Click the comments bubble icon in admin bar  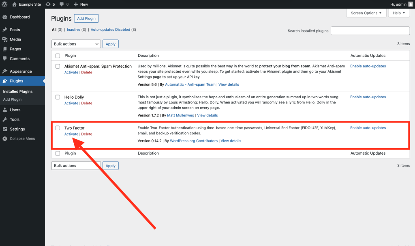(61, 4)
